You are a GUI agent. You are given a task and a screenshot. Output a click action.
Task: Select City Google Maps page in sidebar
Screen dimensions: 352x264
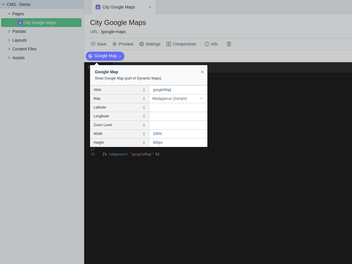pos(41,23)
